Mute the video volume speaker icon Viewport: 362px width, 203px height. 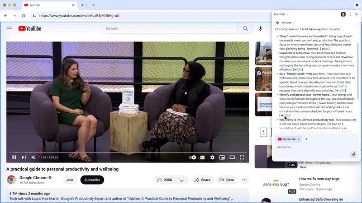[33, 157]
